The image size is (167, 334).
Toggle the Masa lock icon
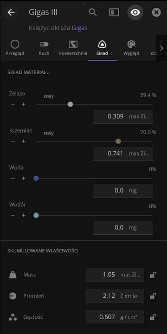tap(153, 275)
